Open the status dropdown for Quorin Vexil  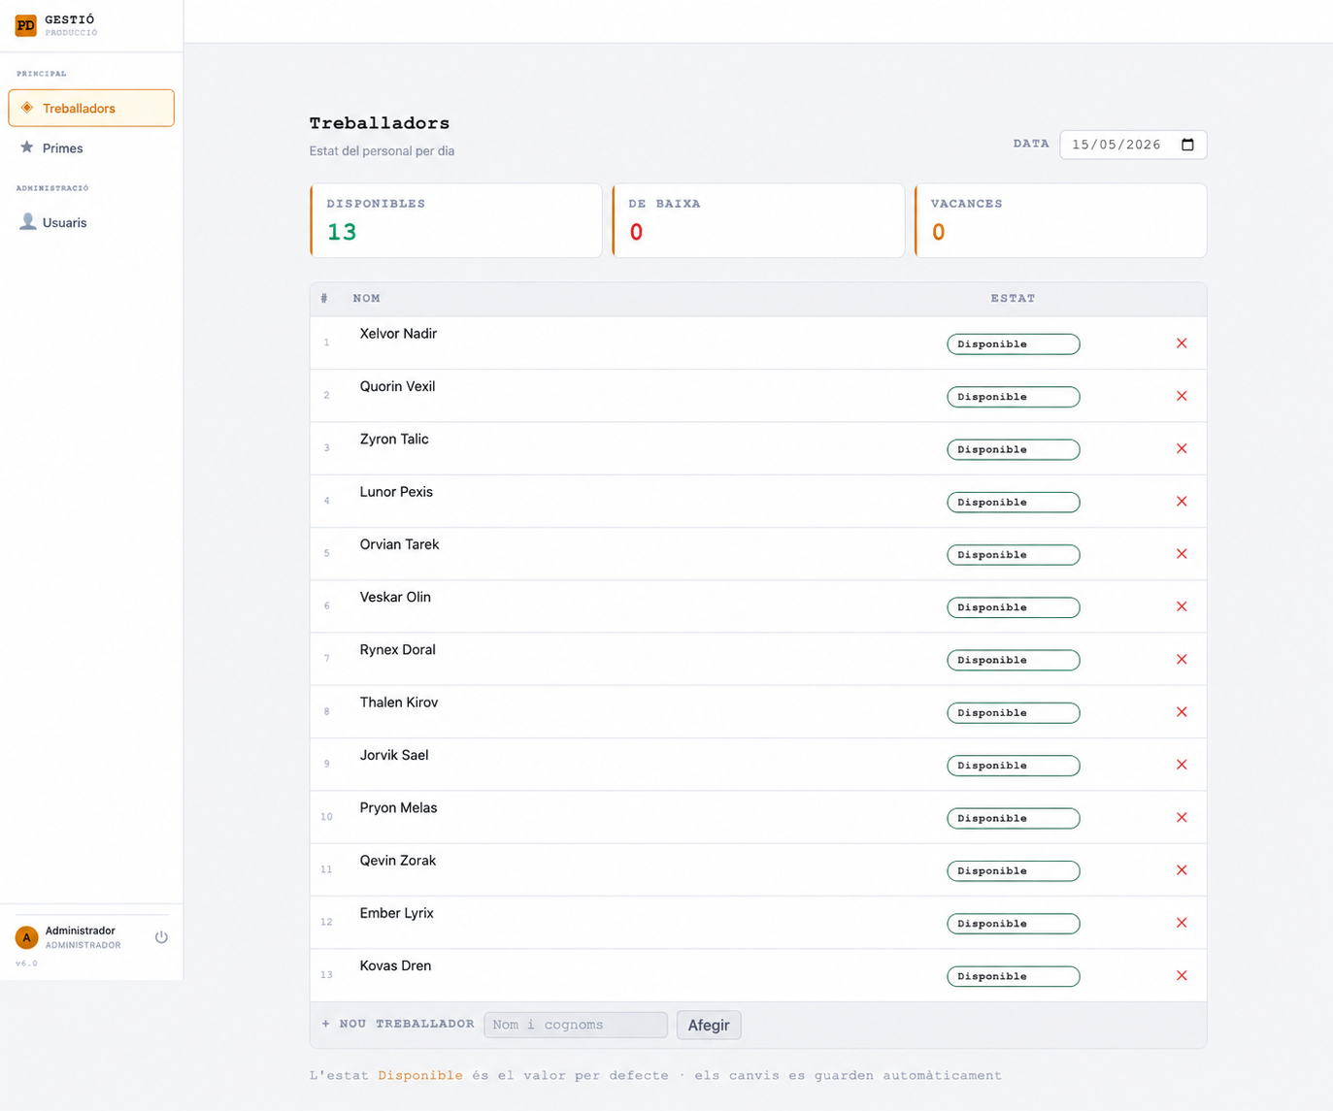(x=1013, y=397)
